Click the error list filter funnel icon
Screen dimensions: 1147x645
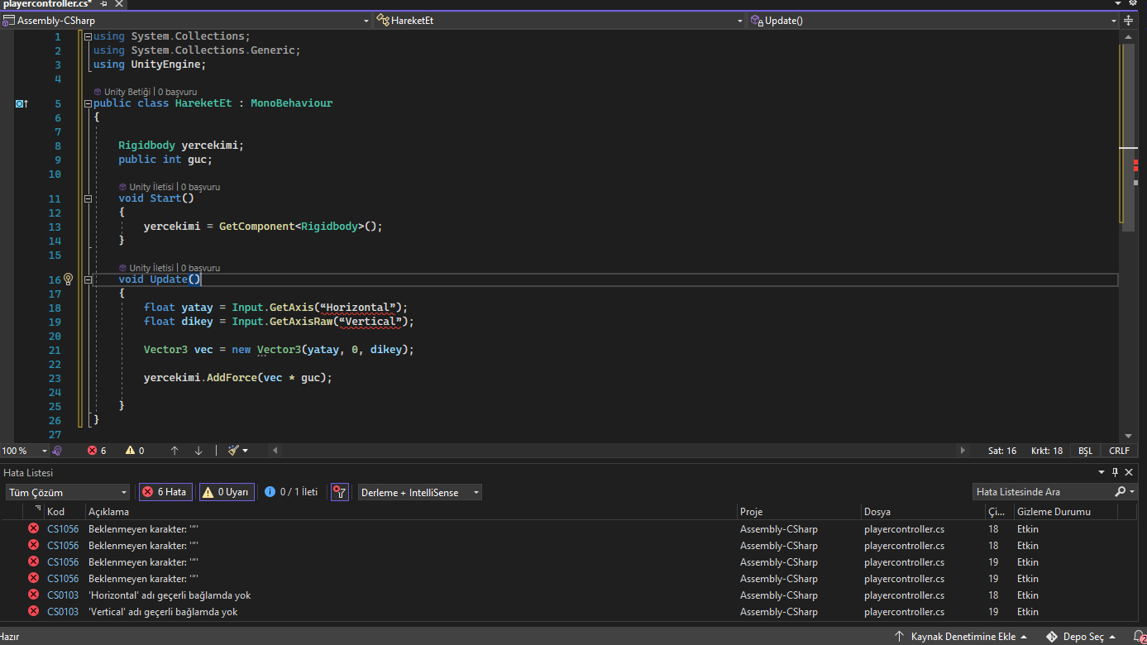click(x=339, y=492)
